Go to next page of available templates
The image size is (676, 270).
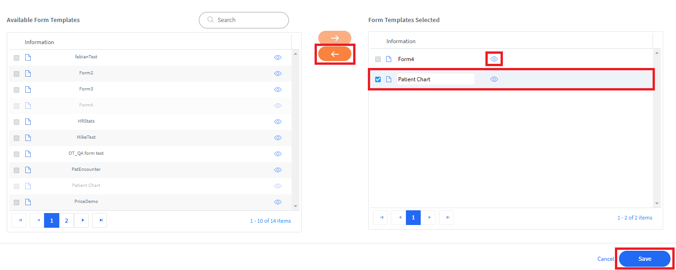click(x=83, y=220)
